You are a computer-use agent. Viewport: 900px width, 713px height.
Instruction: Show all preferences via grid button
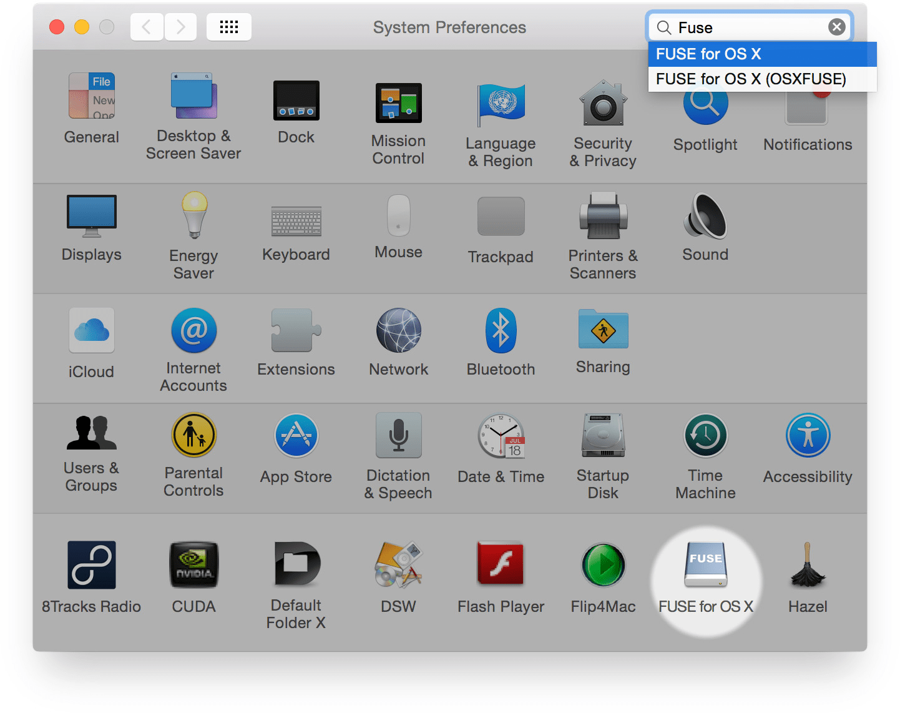coord(229,27)
